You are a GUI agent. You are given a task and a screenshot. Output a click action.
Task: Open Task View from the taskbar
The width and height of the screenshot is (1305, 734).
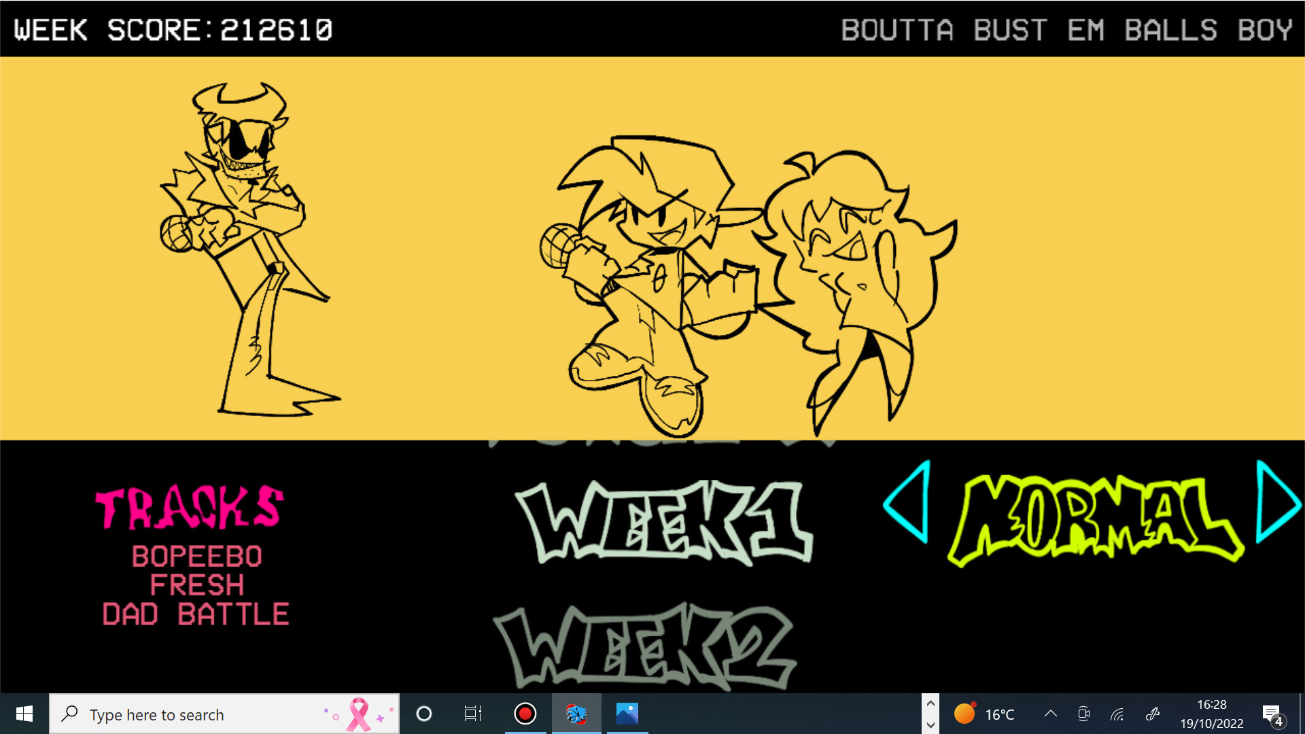(x=473, y=714)
